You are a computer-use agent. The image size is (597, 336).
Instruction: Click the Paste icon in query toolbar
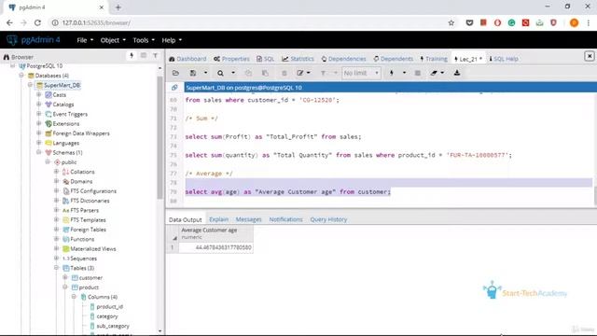[x=265, y=73]
